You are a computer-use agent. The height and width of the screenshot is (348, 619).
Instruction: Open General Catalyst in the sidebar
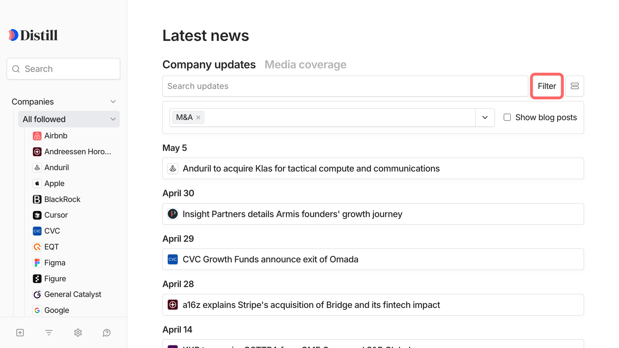(73, 294)
